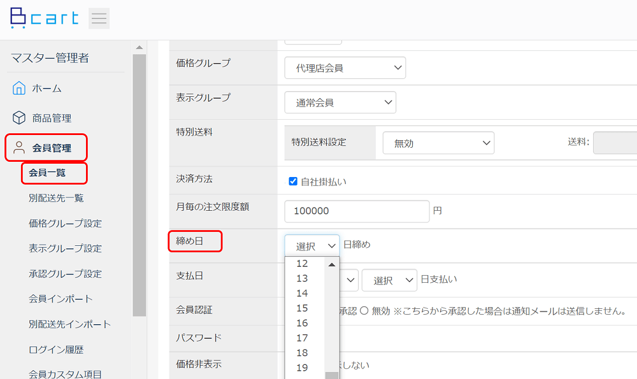The width and height of the screenshot is (637, 379).
Task: Click the 送料 input field
Action: click(x=615, y=143)
